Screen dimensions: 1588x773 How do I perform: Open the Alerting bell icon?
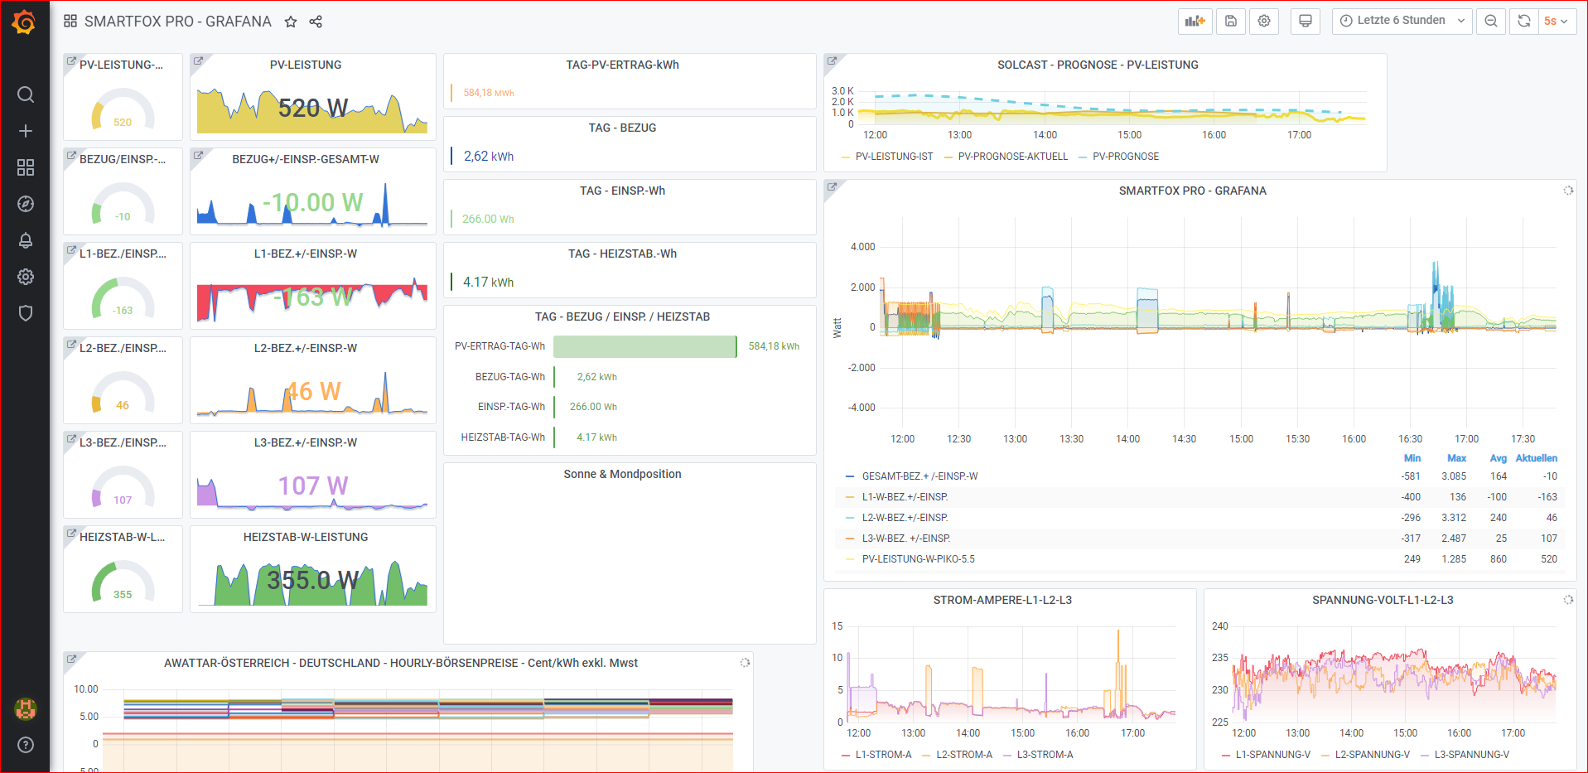26,240
